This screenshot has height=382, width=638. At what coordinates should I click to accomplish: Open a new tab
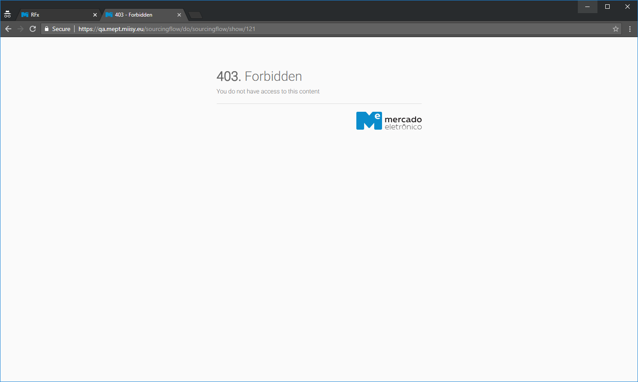pos(195,15)
